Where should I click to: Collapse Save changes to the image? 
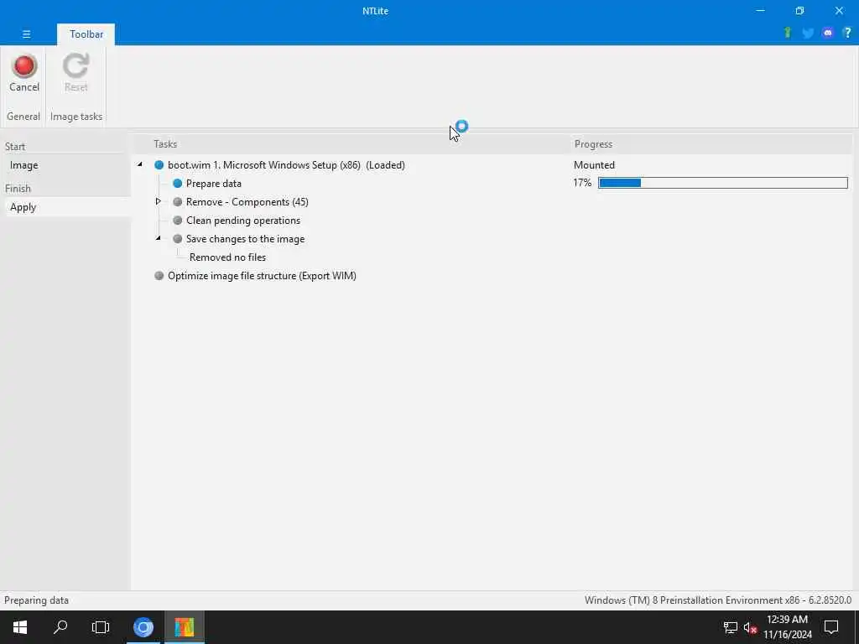[x=158, y=238]
